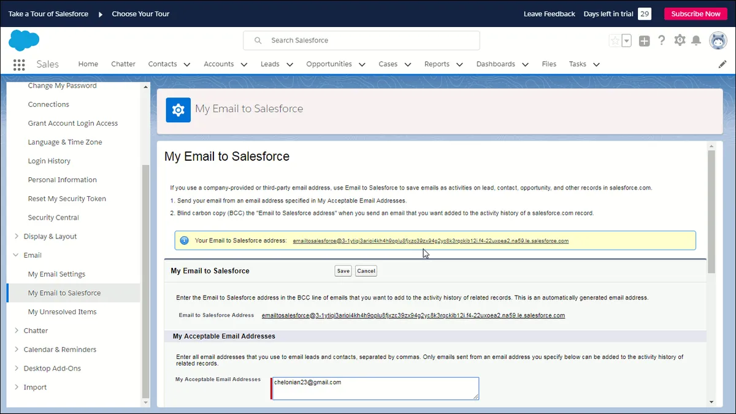Click into My Acceptable Email Addresses box
The width and height of the screenshot is (736, 414).
click(x=375, y=388)
